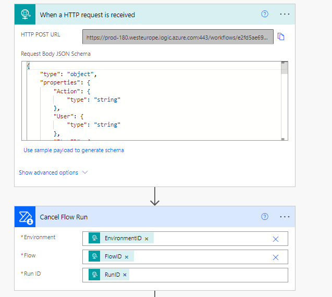Open help for Cancel Flow Run
The height and width of the screenshot is (297, 332).
click(x=264, y=217)
